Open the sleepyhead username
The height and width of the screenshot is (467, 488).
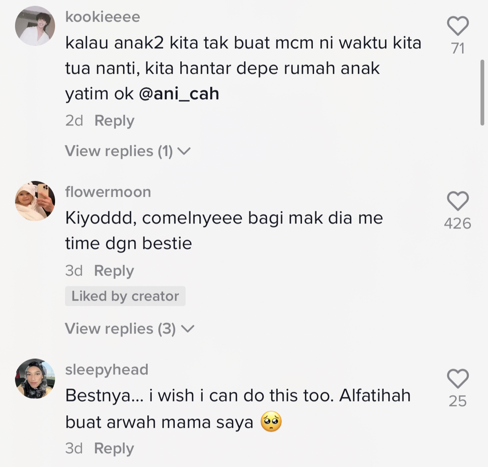(x=107, y=369)
